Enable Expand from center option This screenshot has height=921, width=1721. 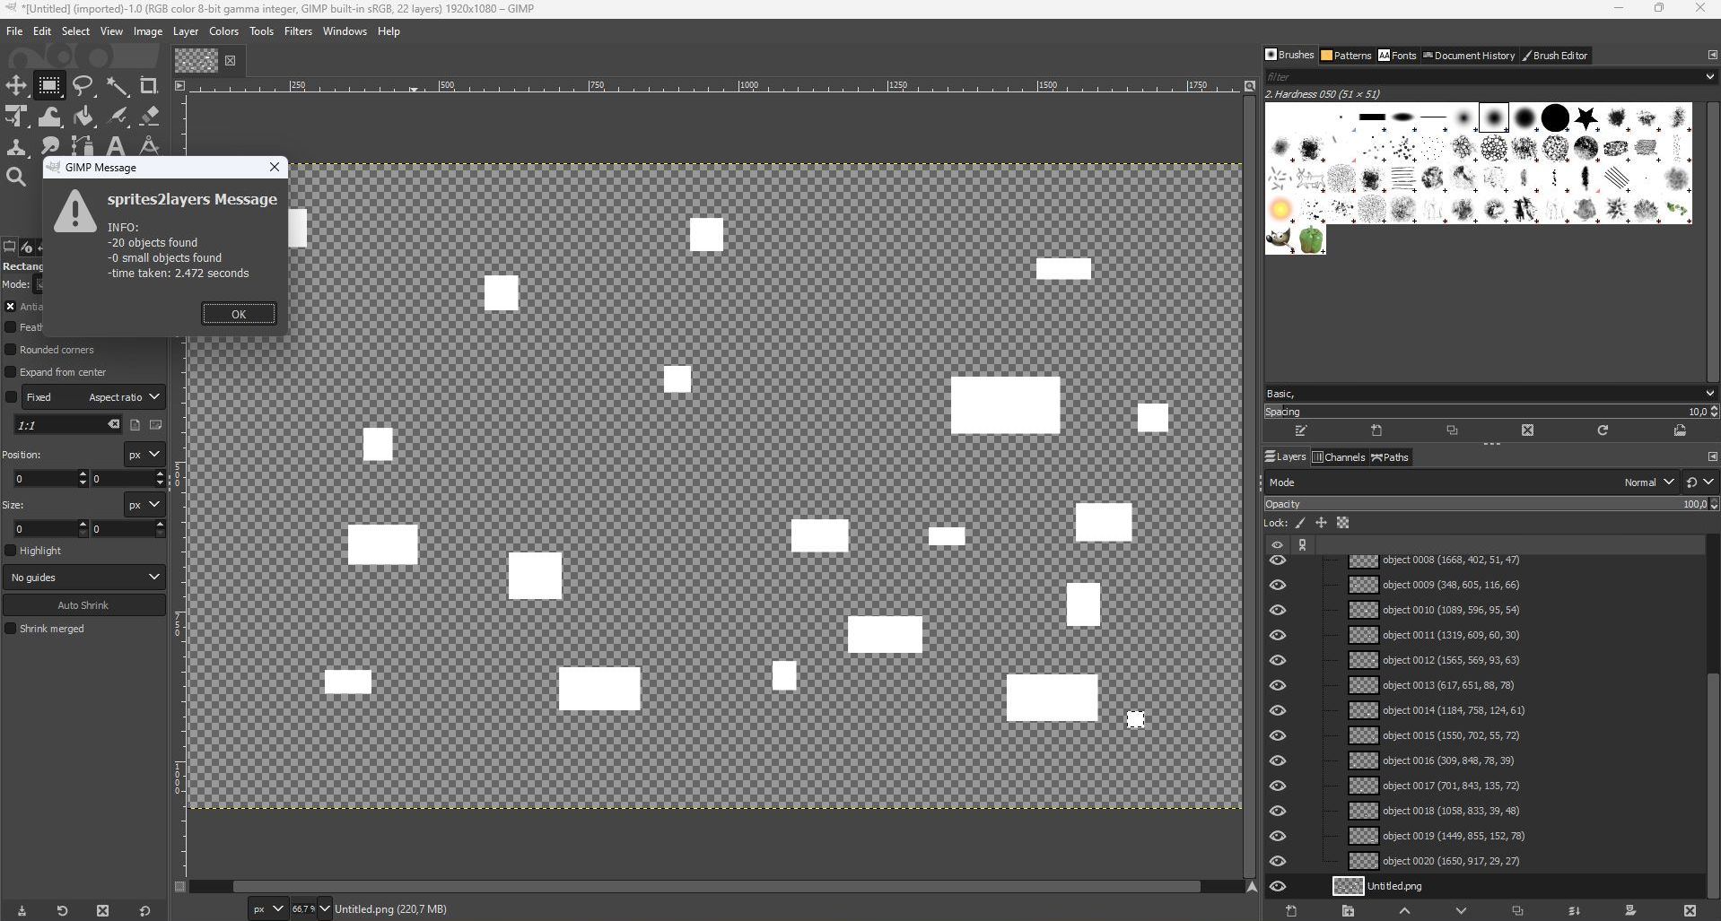click(11, 372)
